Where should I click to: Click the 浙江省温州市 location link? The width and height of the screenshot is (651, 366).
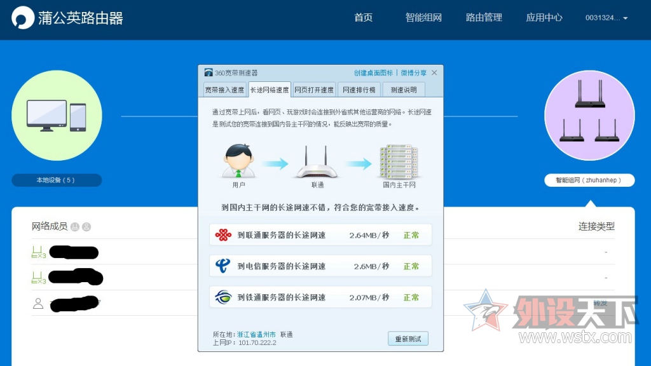coord(256,334)
